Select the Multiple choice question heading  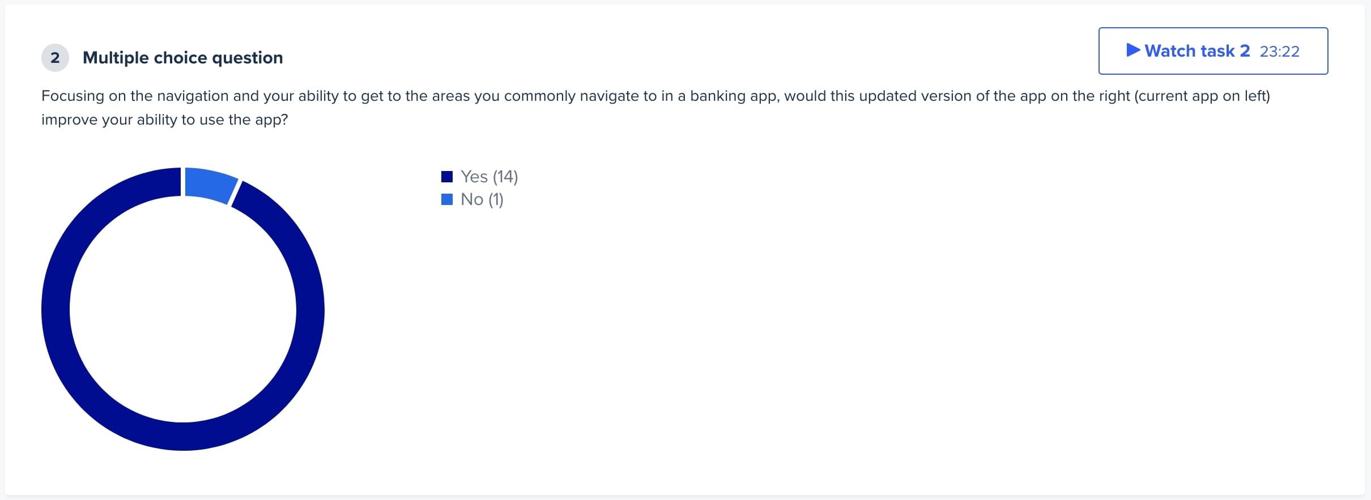click(182, 58)
